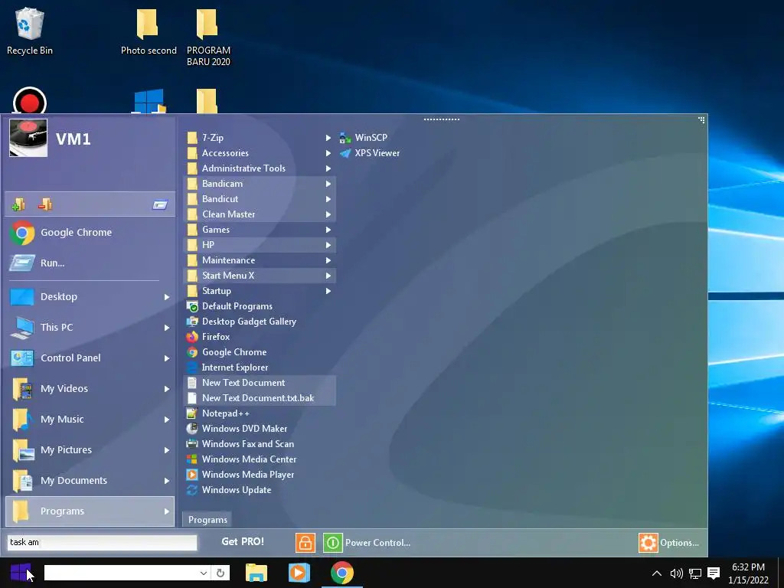The width and height of the screenshot is (784, 588).
Task: Expand the Accessories folder
Action: pyautogui.click(x=260, y=153)
